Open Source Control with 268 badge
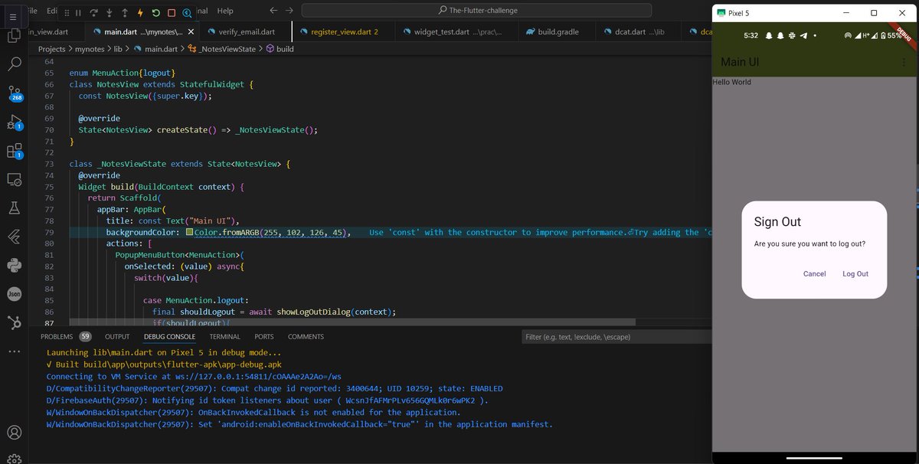Image resolution: width=919 pixels, height=464 pixels. click(14, 93)
